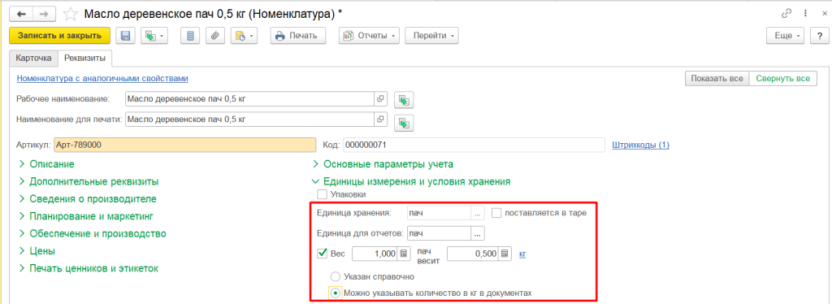Screen dimensions: 832x304
Task: Click the Печать button
Action: (297, 36)
